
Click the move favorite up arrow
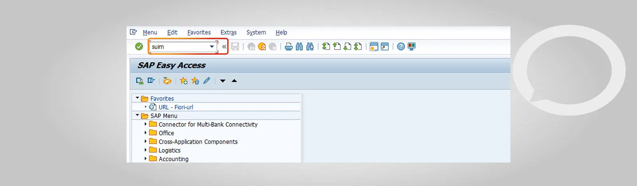(234, 81)
